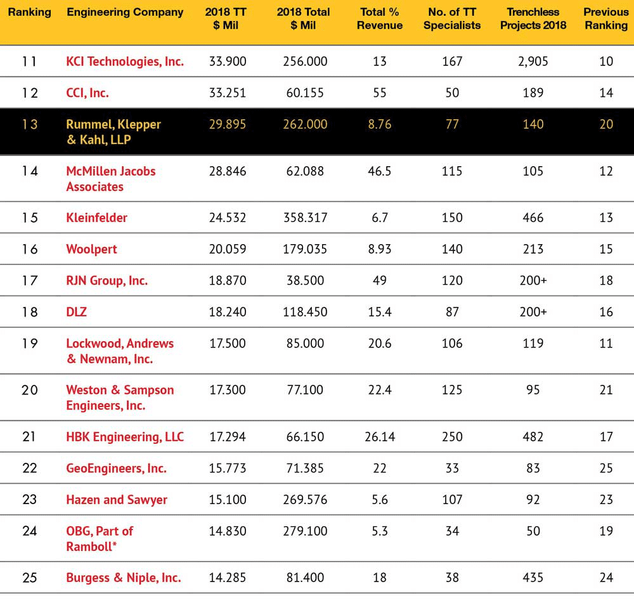Select the 66.150 total for HBK Engineering
The width and height of the screenshot is (634, 603).
[x=306, y=437]
